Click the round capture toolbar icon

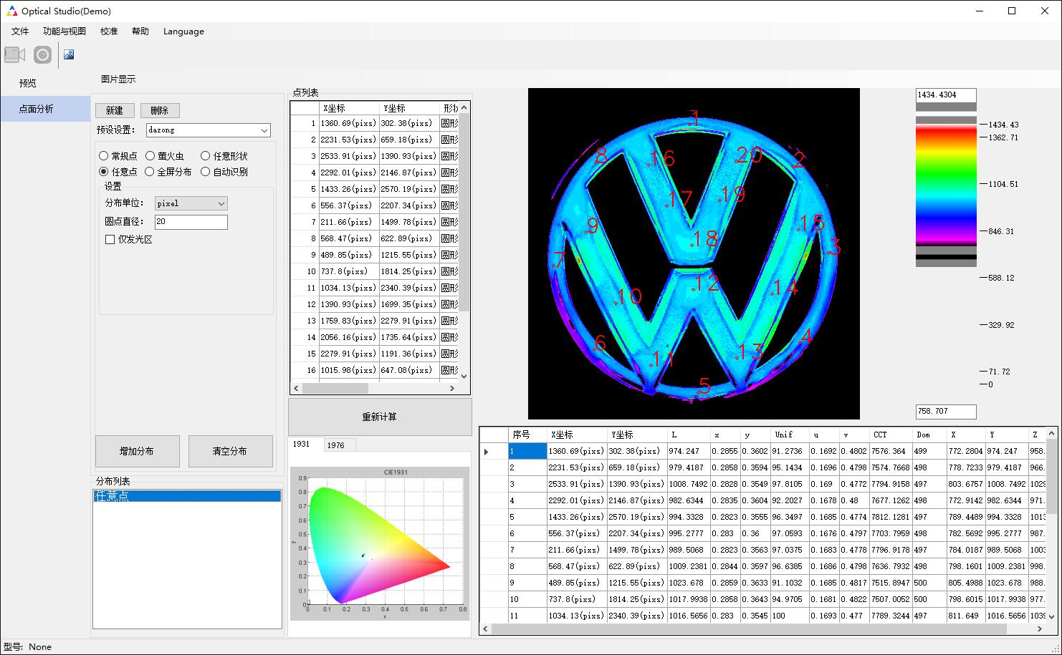[43, 54]
